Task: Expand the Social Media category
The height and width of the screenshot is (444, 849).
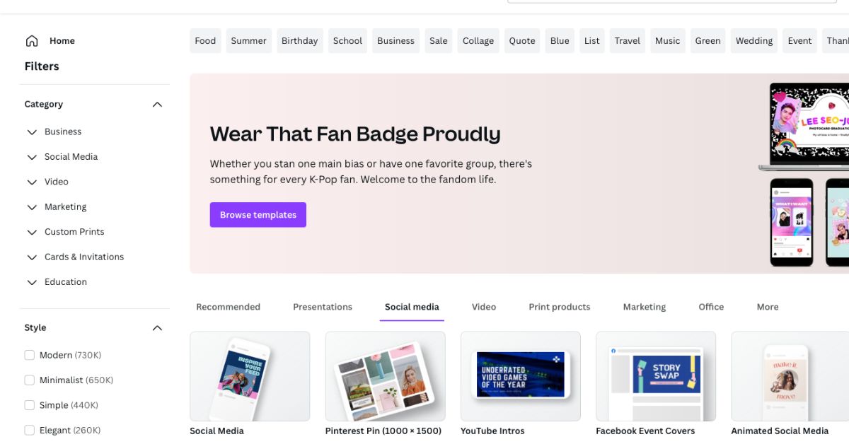Action: 32,156
